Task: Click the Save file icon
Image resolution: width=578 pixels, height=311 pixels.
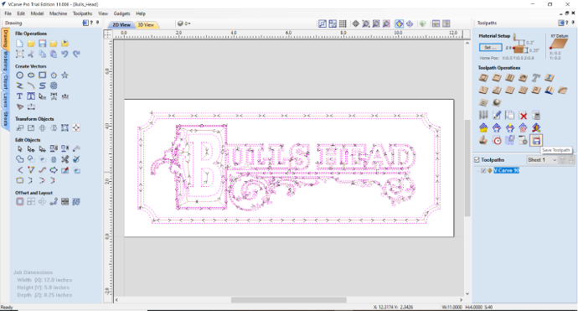Action: [43, 44]
